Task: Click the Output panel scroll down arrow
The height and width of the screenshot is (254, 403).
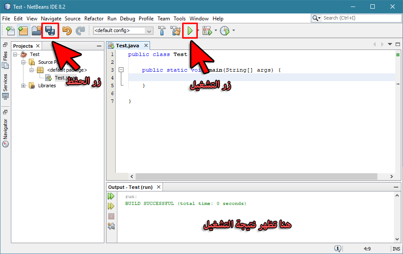Action: [x=397, y=239]
